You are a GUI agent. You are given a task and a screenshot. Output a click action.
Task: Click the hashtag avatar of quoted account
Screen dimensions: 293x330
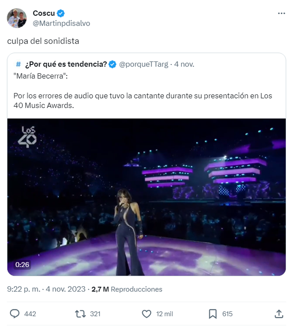pyautogui.click(x=18, y=64)
